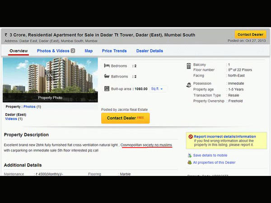The image size is (271, 203).
Task: Click the bedroom bed icon
Action: point(107,65)
